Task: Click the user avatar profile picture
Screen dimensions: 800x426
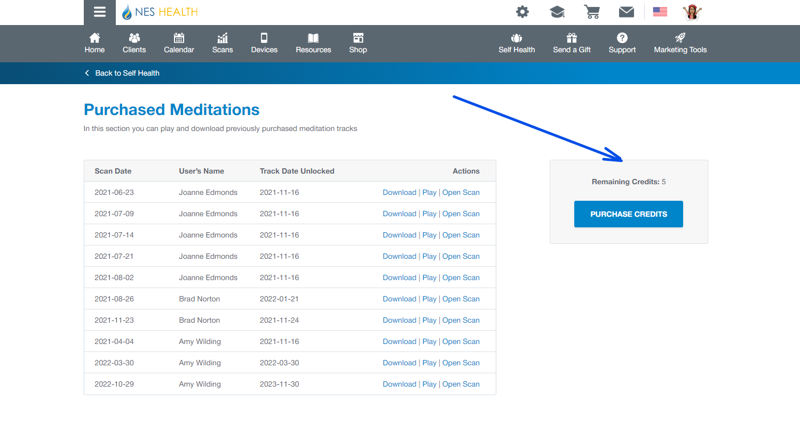Action: click(692, 12)
